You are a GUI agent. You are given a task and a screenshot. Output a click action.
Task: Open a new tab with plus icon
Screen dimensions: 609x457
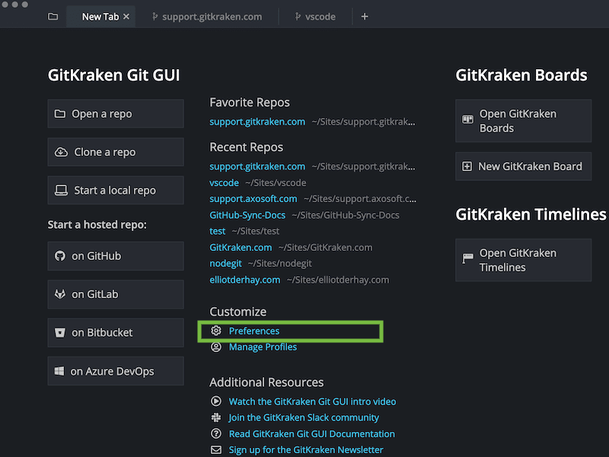(365, 17)
